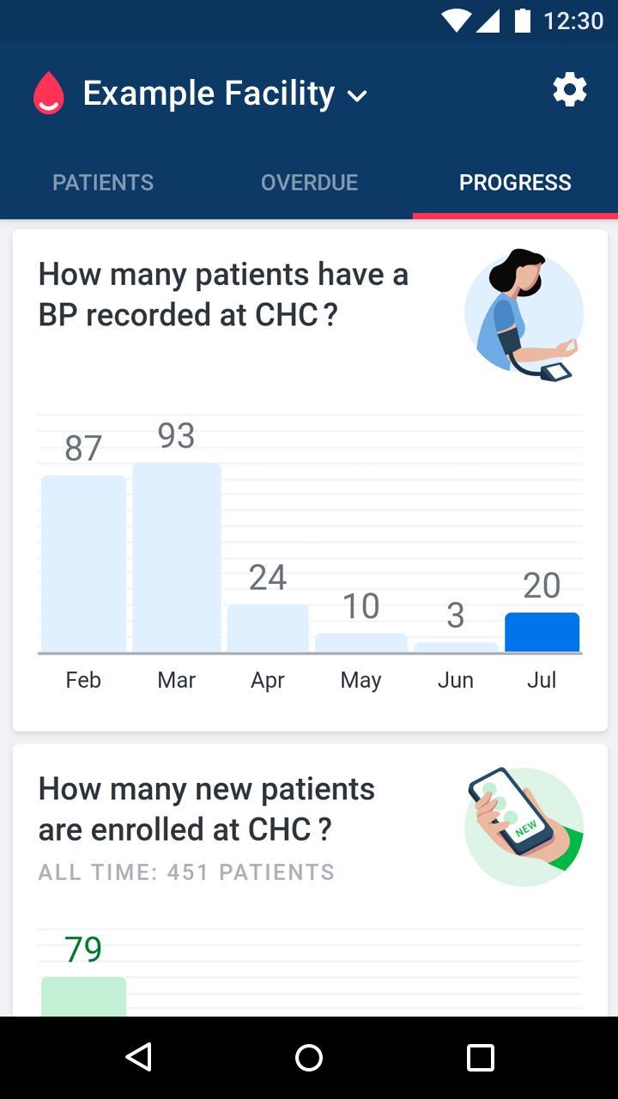The width and height of the screenshot is (618, 1099).
Task: Open the Overdue tab
Action: pos(309,182)
